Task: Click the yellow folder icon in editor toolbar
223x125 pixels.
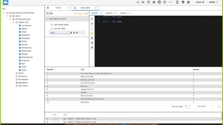Action: click(x=92, y=33)
